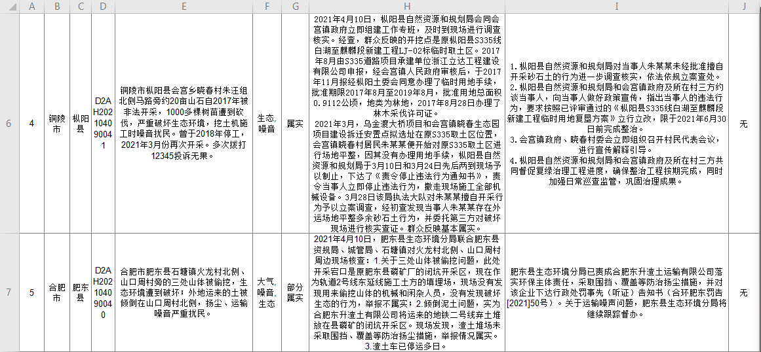Click the 合肥市 cell
The image size is (761, 352).
[x=57, y=292]
